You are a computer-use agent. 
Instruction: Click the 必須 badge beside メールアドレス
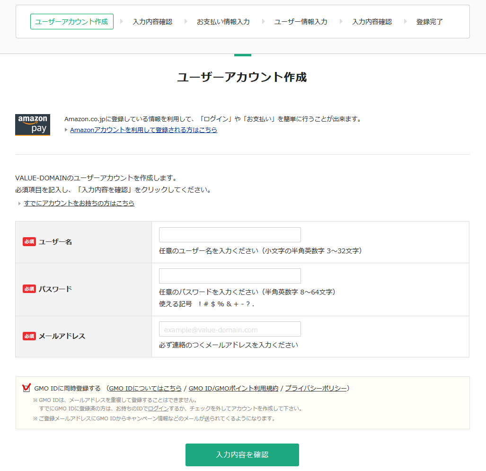point(29,336)
